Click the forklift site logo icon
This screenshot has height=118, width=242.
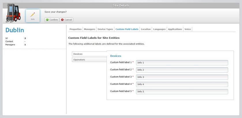13,13
